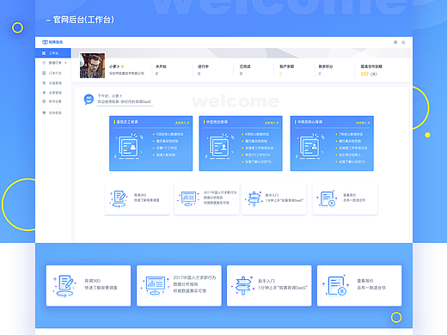Expand the arrow beside 新增订单

(66, 63)
